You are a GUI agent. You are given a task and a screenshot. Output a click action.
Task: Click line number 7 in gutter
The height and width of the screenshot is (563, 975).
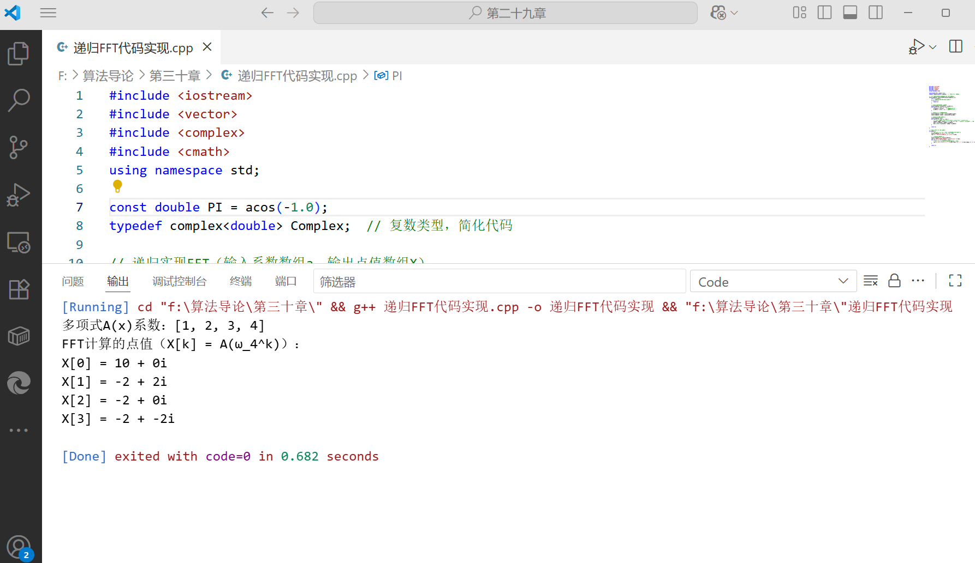coord(80,207)
